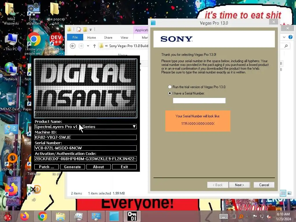The image size is (296, 222).
Task: Go up one folder level in Explorer
Action: tap(95, 46)
